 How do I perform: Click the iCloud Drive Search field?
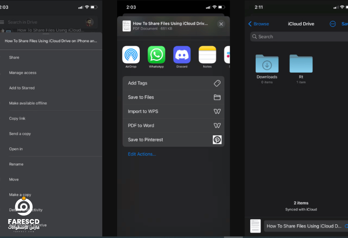pos(299,37)
